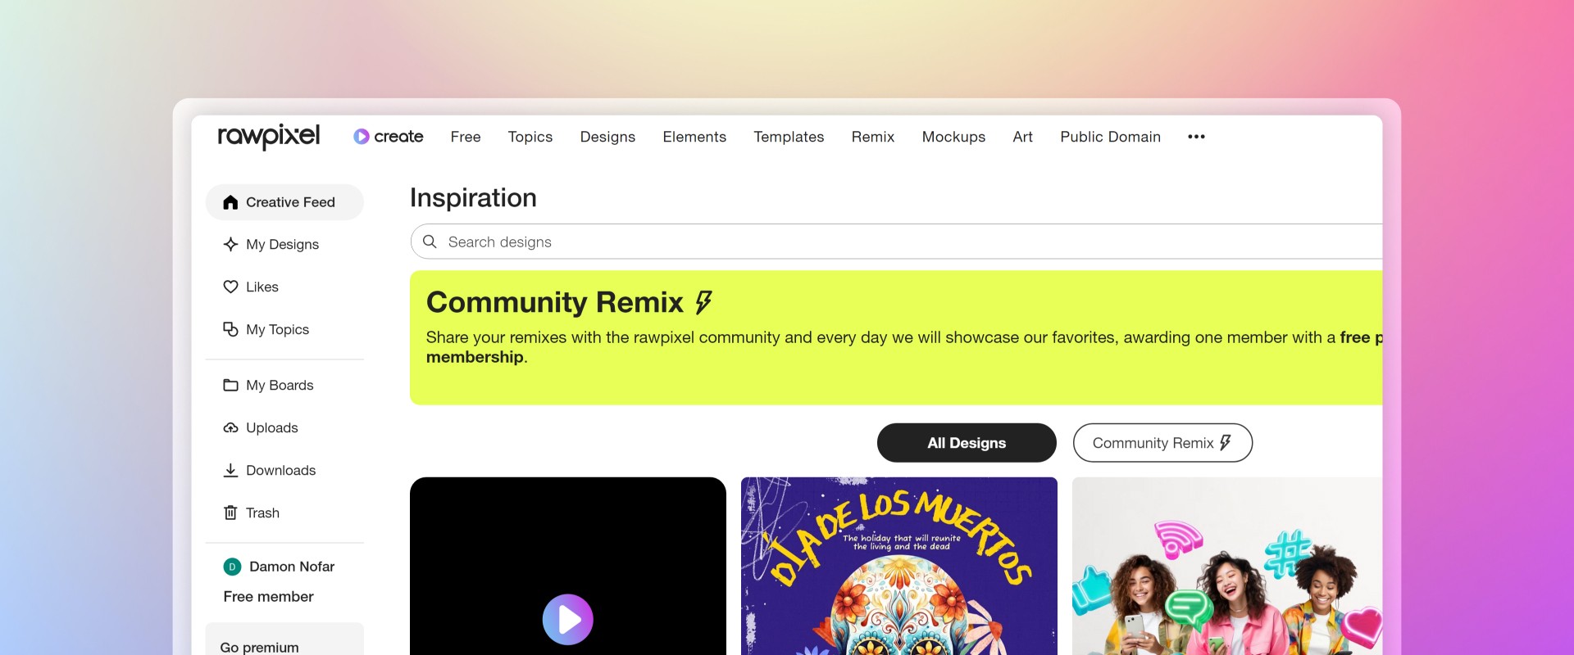
Task: Open the Public Domain menu item
Action: [x=1110, y=137]
